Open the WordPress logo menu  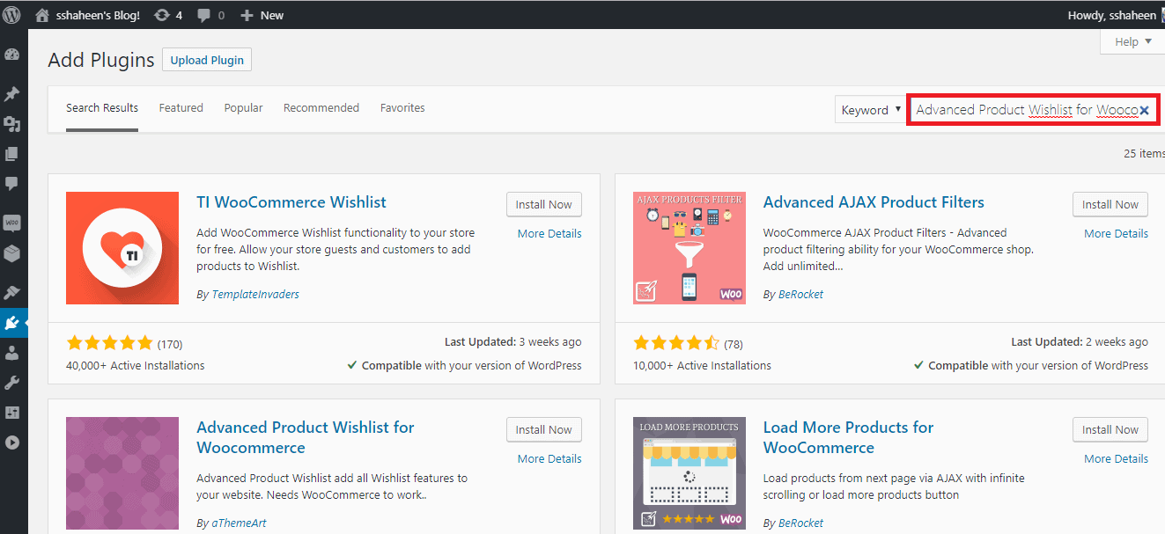[12, 15]
